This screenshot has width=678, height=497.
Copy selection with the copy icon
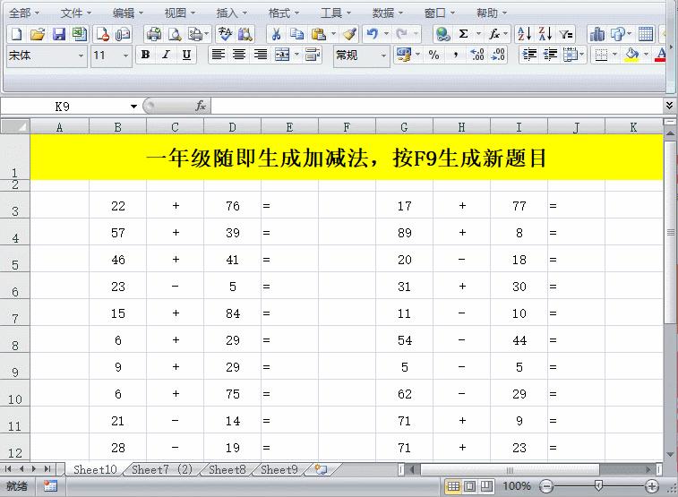[296, 34]
